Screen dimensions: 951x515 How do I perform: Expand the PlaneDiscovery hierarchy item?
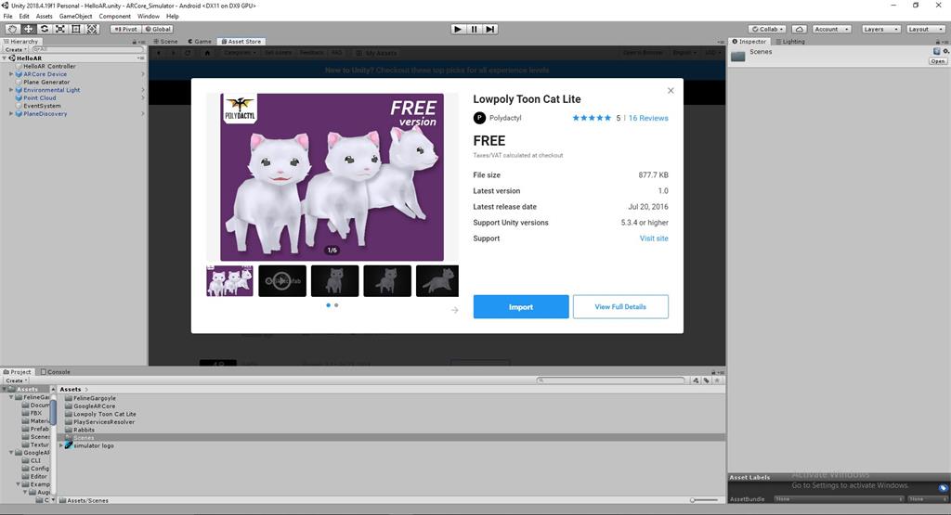(x=11, y=113)
